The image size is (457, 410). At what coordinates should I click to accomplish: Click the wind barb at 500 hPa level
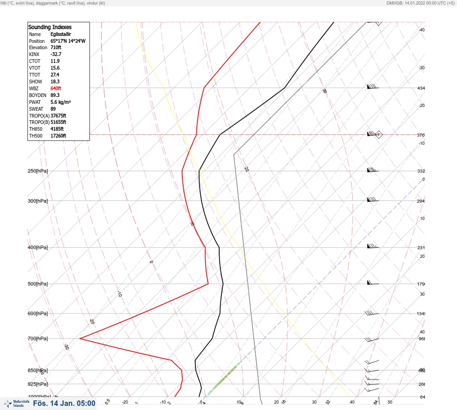[373, 282]
